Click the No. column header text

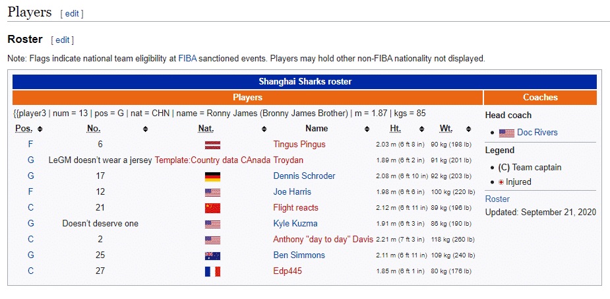94,129
